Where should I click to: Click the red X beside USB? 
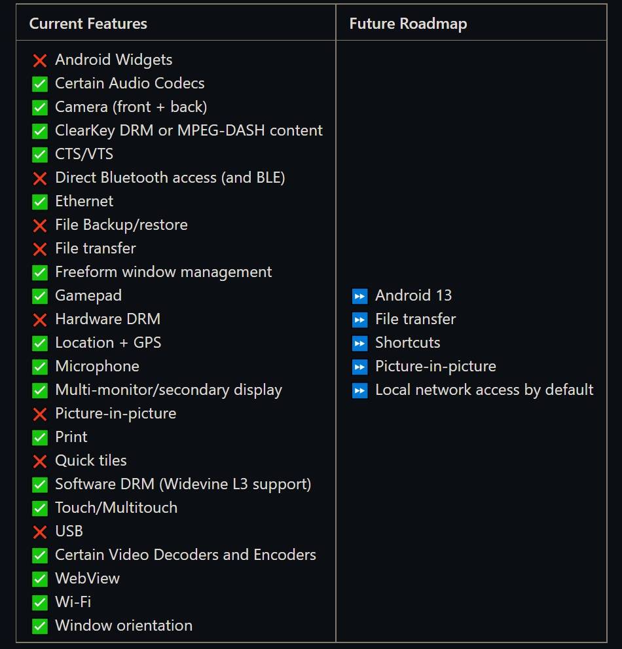pos(40,532)
